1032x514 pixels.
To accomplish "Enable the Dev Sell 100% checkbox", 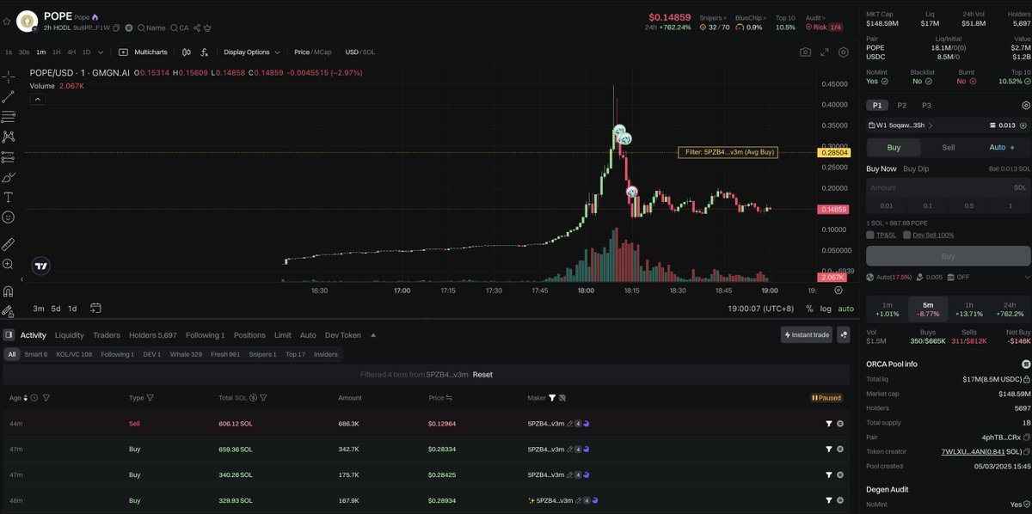I will 906,235.
